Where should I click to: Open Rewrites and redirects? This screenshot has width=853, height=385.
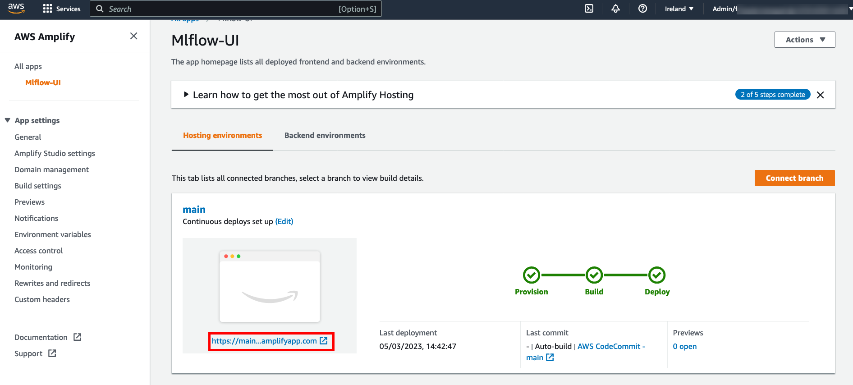click(x=52, y=283)
